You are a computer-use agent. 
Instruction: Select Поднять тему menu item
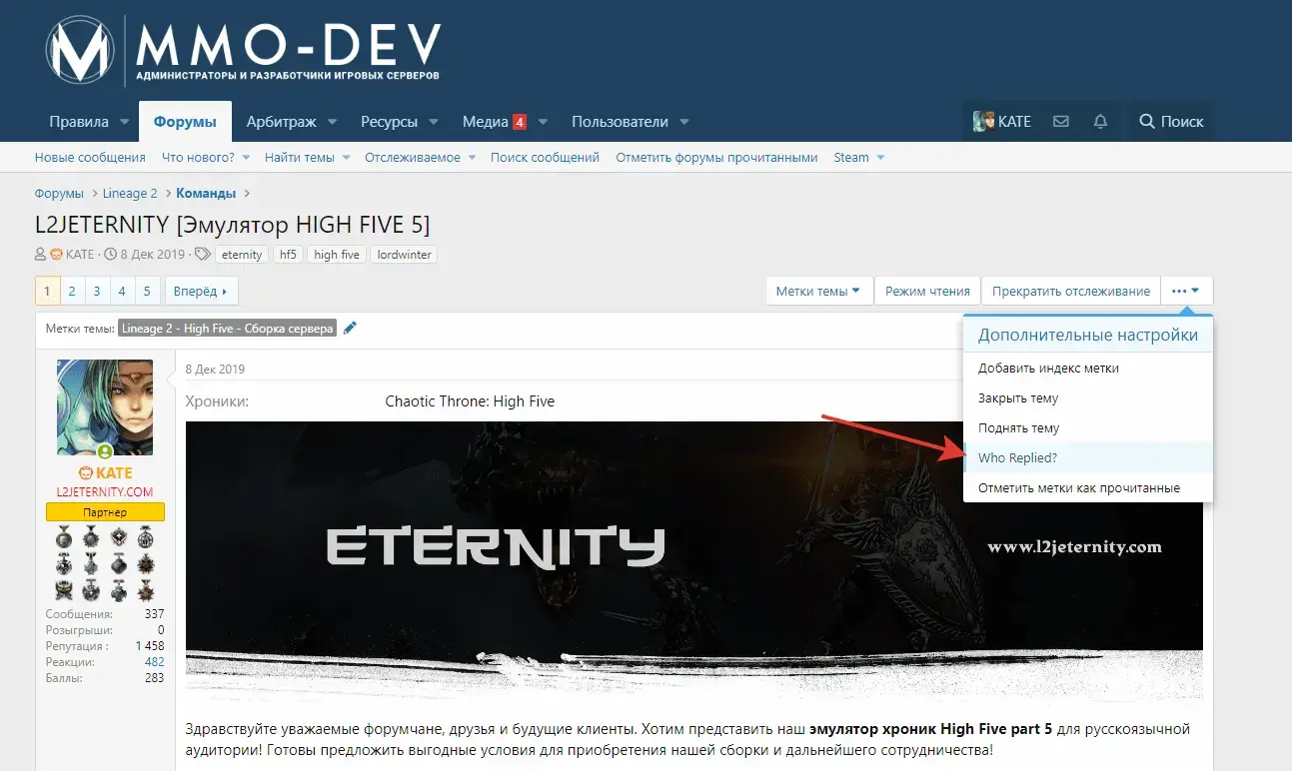coord(1087,427)
